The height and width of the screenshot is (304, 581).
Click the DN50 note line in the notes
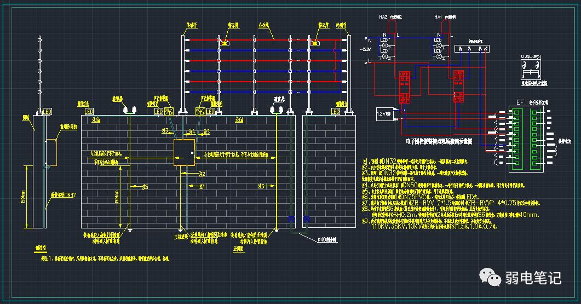(x=415, y=186)
